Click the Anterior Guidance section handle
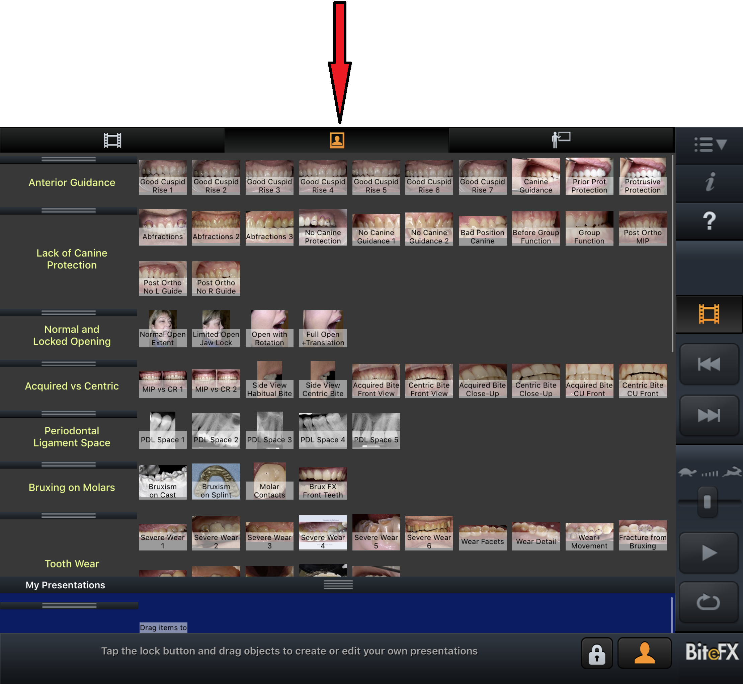Screen dimensions: 743x684 (x=69, y=160)
